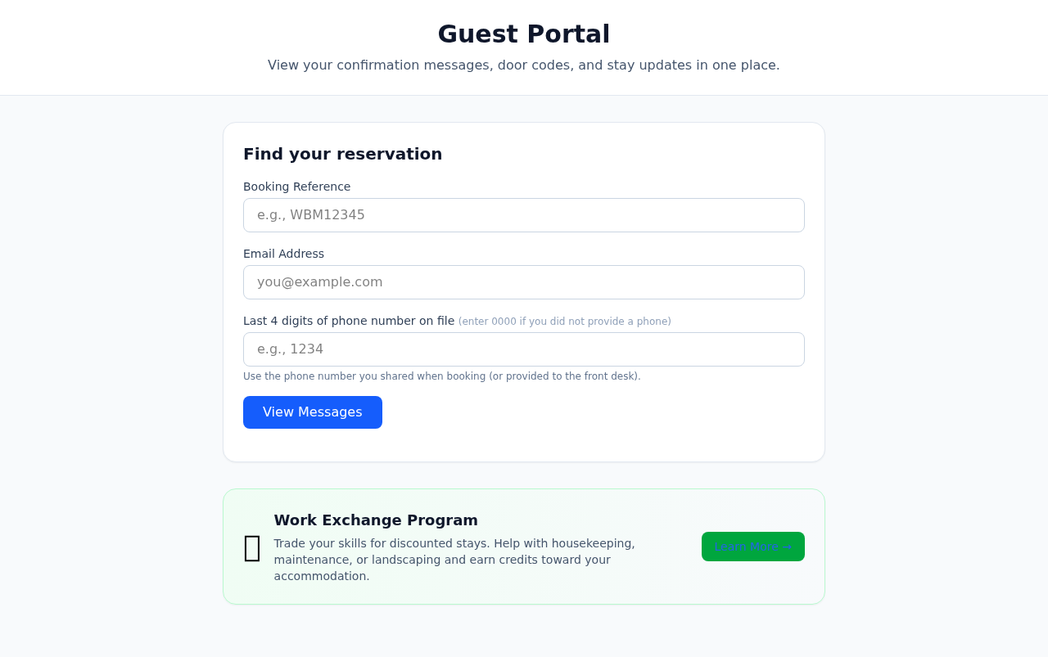The width and height of the screenshot is (1048, 657).
Task: Click the WBM12345 placeholder text area
Action: click(311, 215)
